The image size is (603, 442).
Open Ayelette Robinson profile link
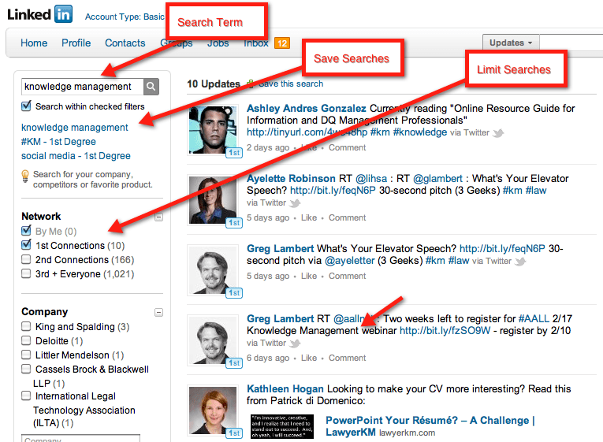coord(291,179)
